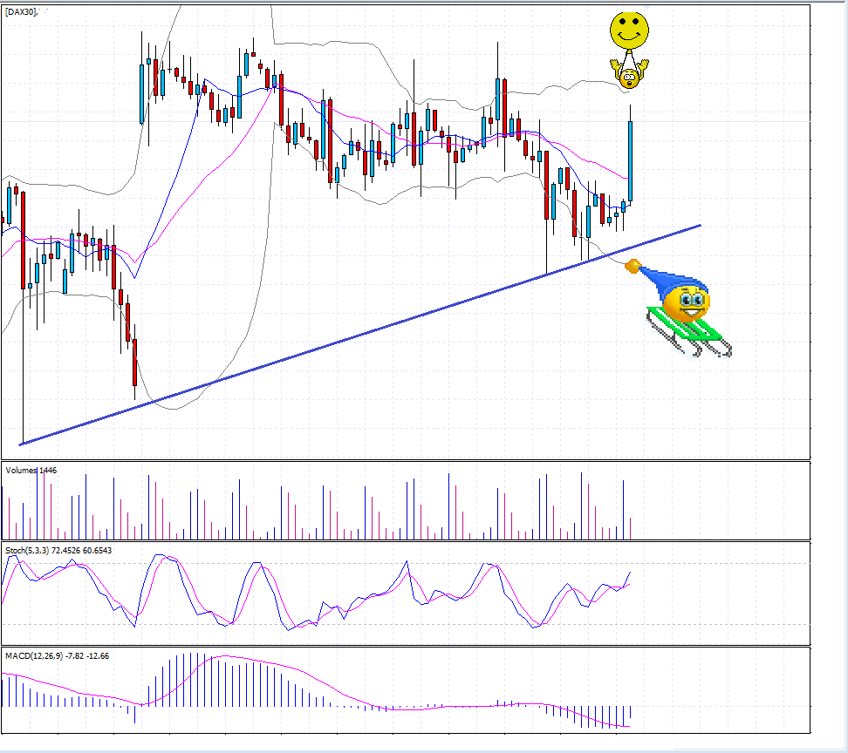Click the MACD(12,26,9) -7.82 -12.66 label
This screenshot has height=753, width=848.
[57, 655]
